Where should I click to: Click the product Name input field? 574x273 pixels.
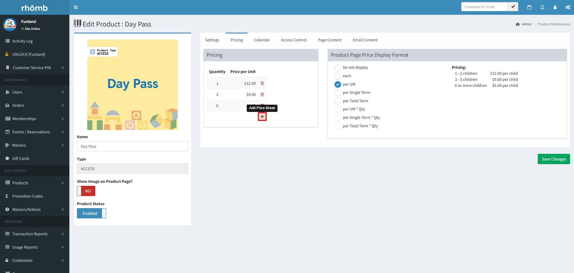[132, 146]
